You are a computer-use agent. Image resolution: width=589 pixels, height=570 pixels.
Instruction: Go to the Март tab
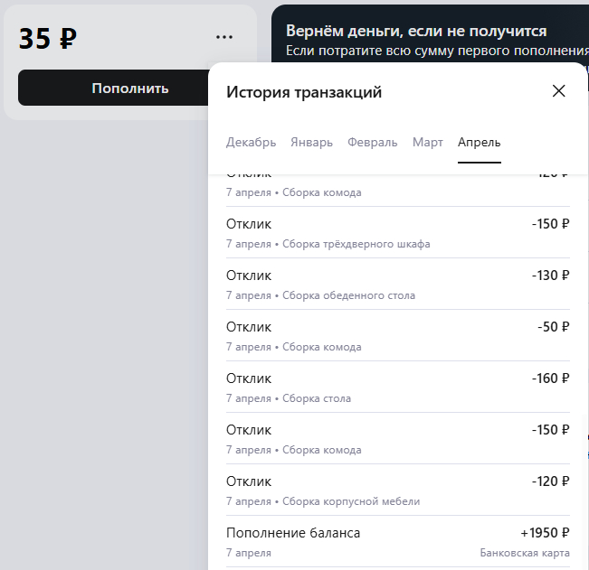(x=427, y=143)
